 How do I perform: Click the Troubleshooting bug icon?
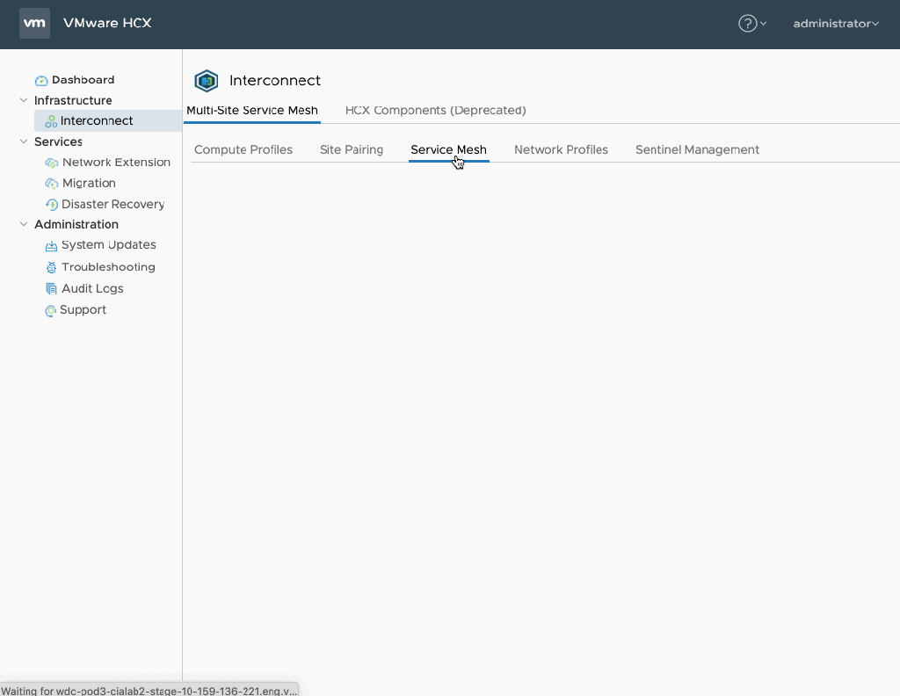[51, 267]
